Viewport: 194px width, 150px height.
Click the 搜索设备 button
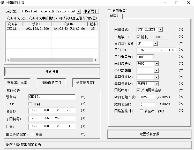click(x=52, y=71)
